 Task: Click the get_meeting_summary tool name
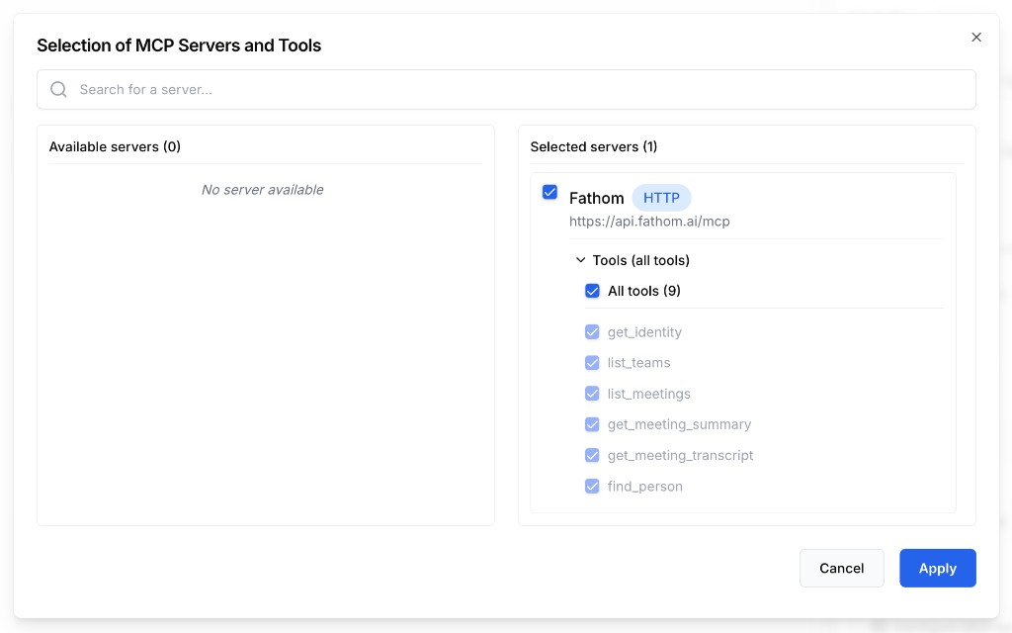[x=679, y=424]
